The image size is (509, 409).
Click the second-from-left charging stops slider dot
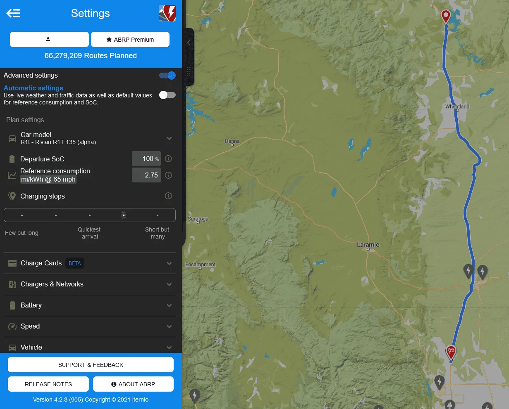click(x=56, y=215)
